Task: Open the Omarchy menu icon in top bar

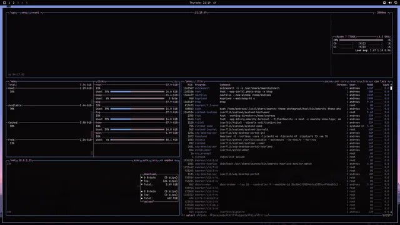Action: [4, 2]
